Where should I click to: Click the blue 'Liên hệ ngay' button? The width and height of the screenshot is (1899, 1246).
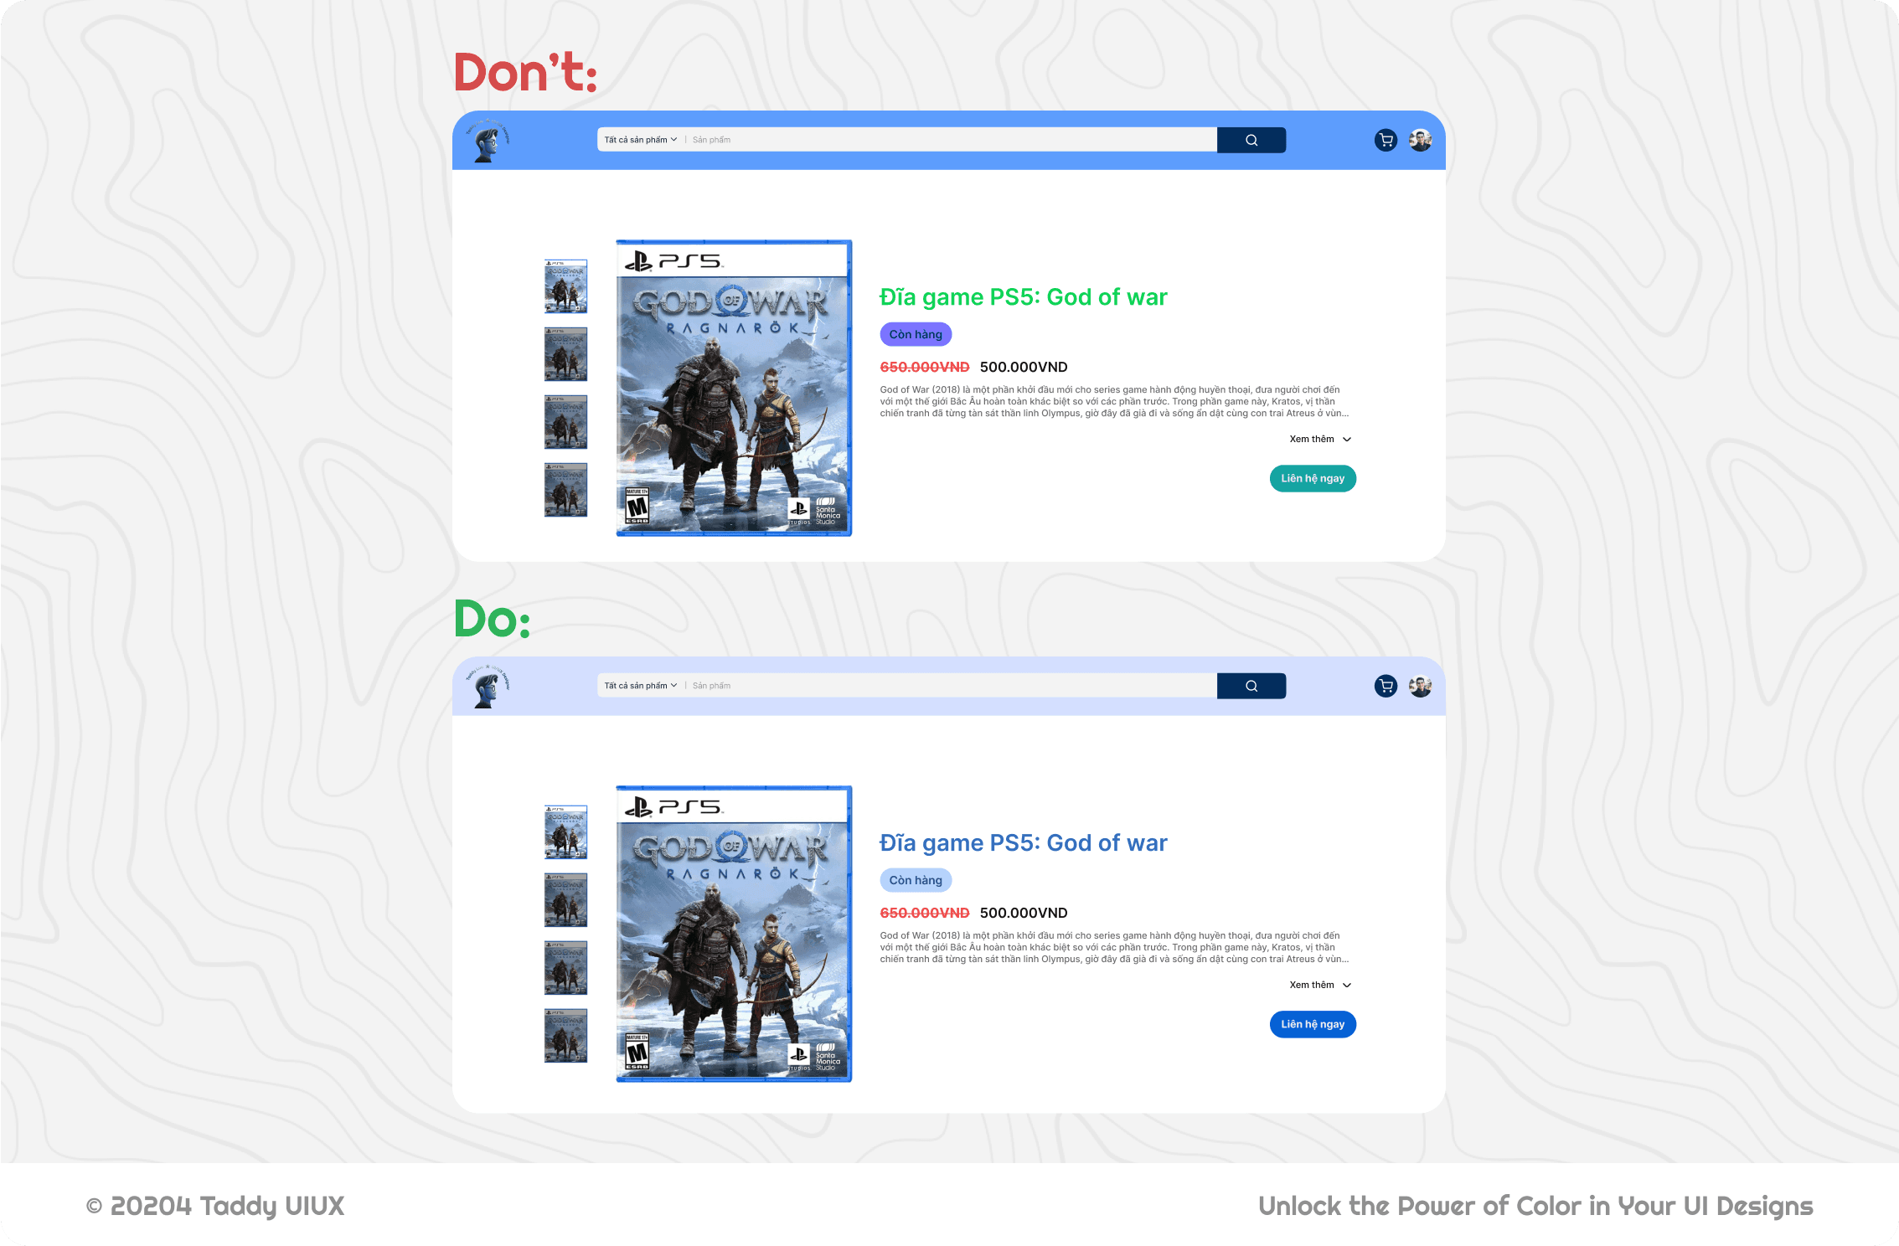(1313, 1024)
